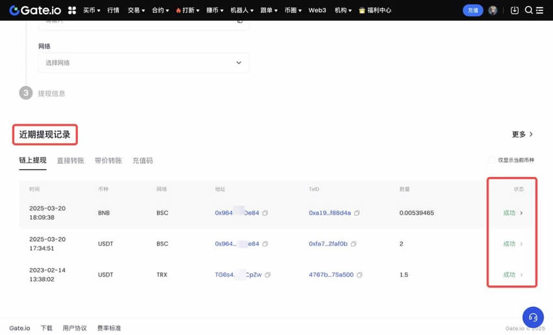Switch to the 直接转账 tab
Viewport: 553px width, 335px height.
click(x=70, y=160)
